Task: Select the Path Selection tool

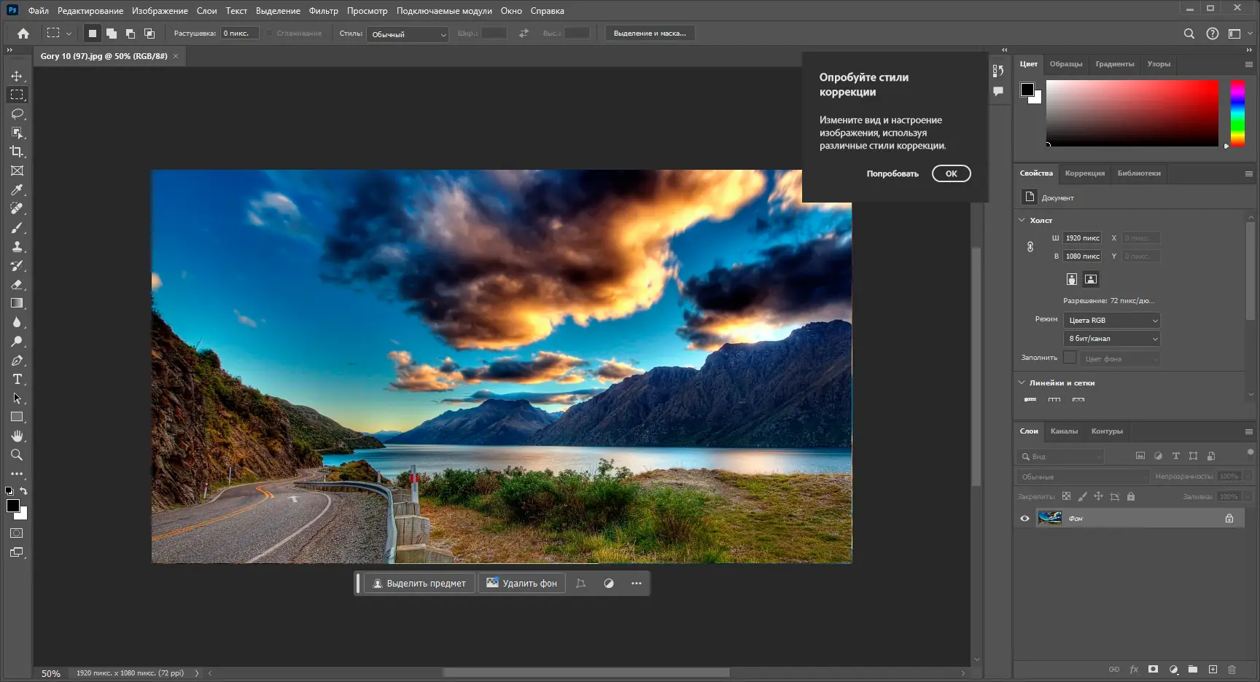Action: coord(17,398)
